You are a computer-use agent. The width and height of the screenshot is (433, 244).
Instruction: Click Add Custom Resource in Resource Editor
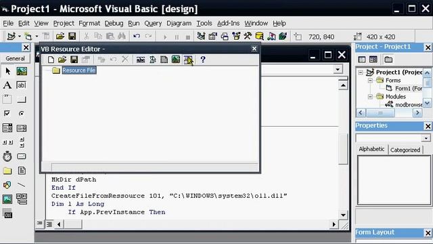(188, 60)
